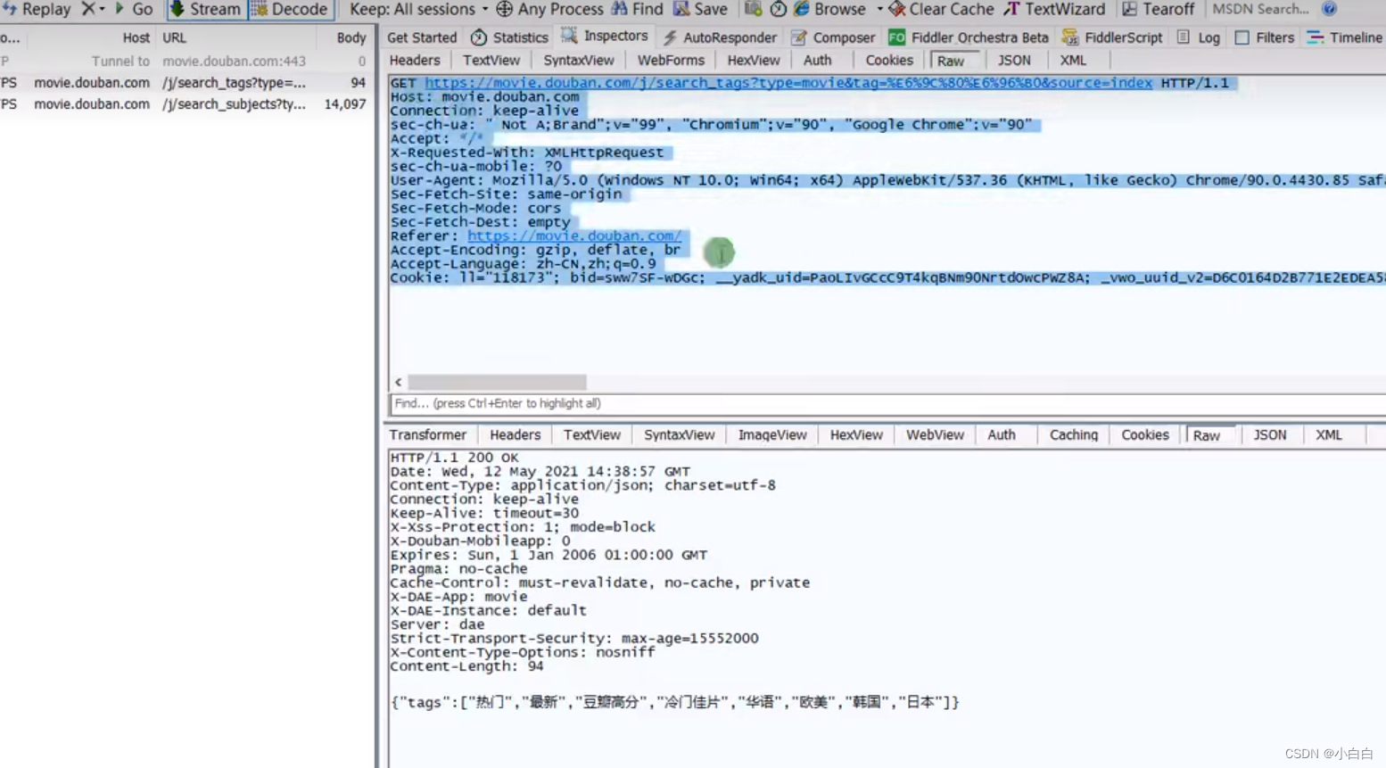This screenshot has height=768, width=1386.
Task: Open the Get Started tab
Action: [x=422, y=37]
